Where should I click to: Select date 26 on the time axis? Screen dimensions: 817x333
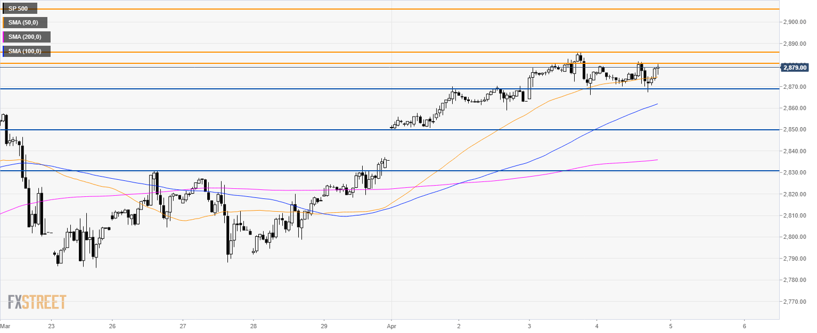tap(113, 324)
